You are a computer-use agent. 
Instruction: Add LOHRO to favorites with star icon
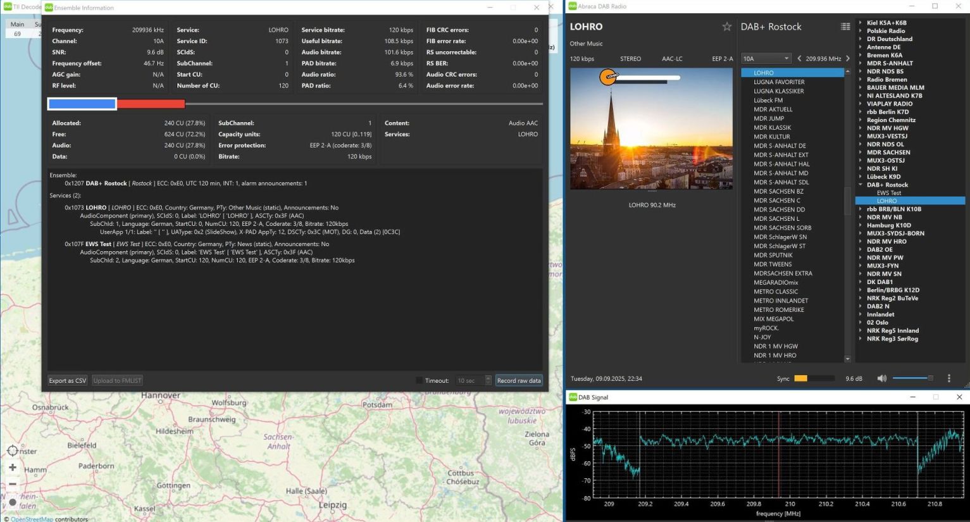726,27
